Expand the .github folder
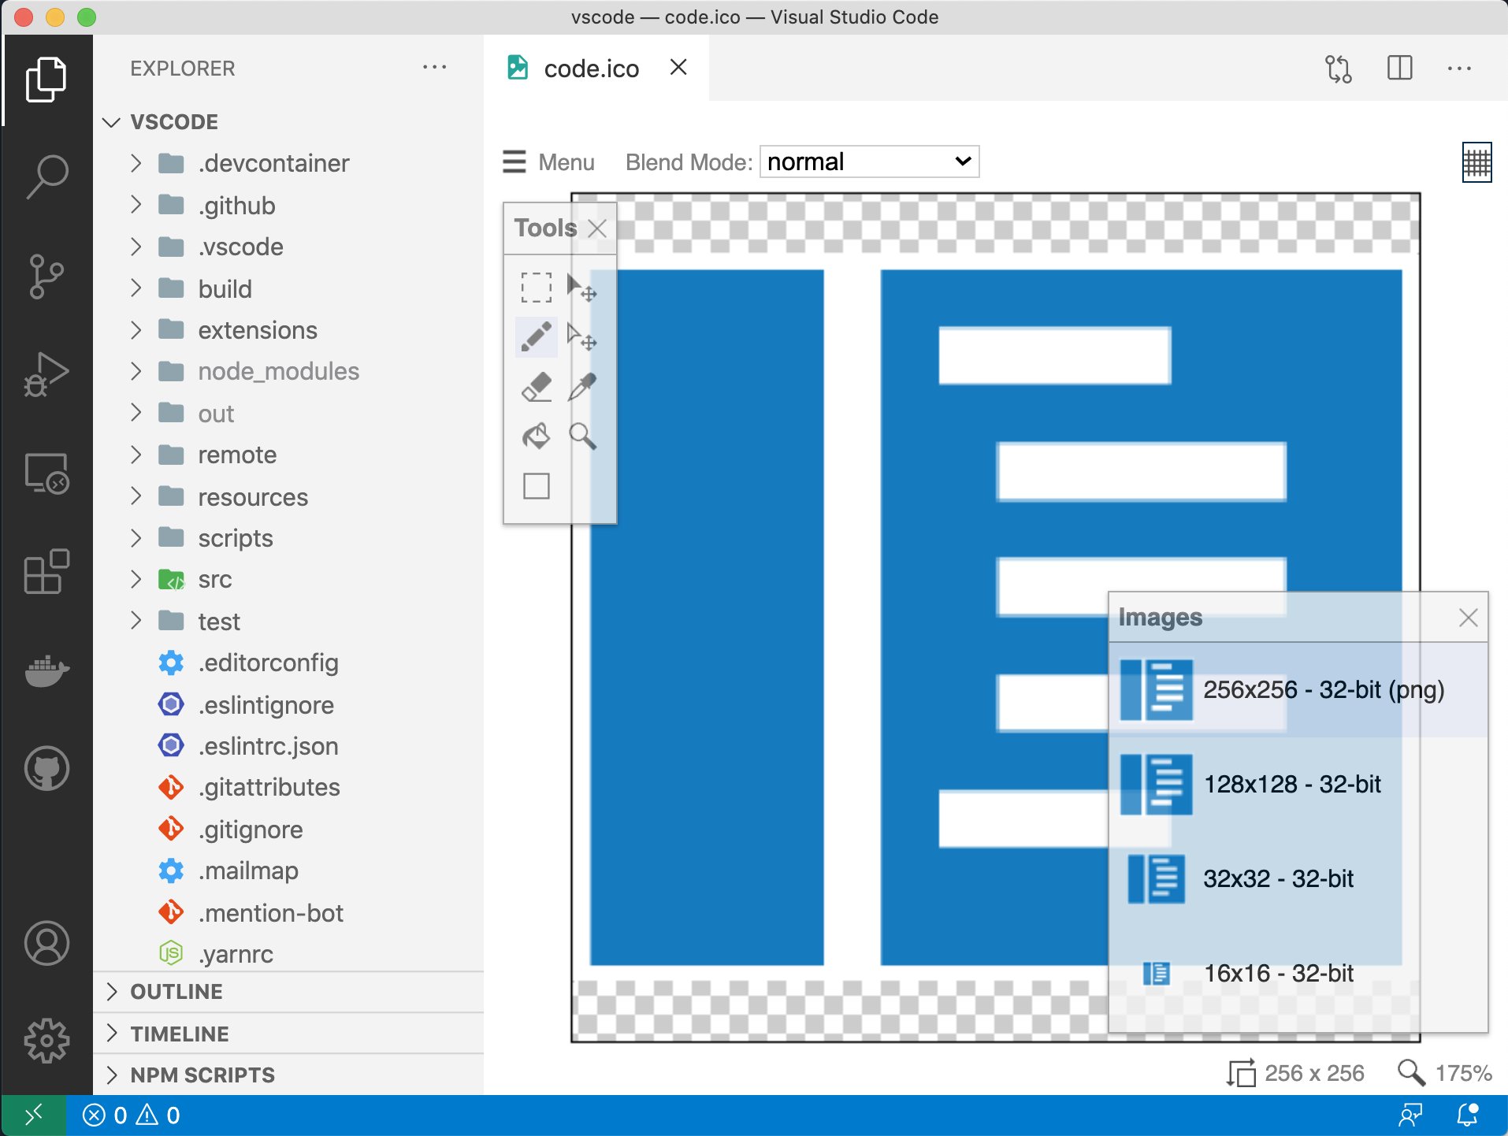This screenshot has height=1136, width=1508. [x=288, y=206]
